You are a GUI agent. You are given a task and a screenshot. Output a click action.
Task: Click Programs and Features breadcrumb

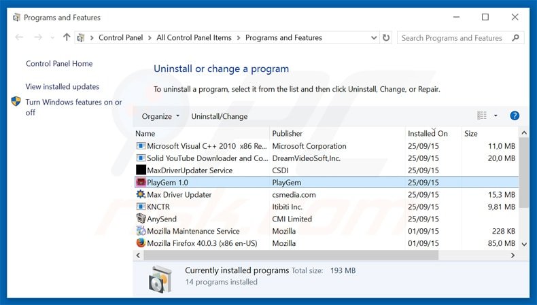(x=283, y=37)
